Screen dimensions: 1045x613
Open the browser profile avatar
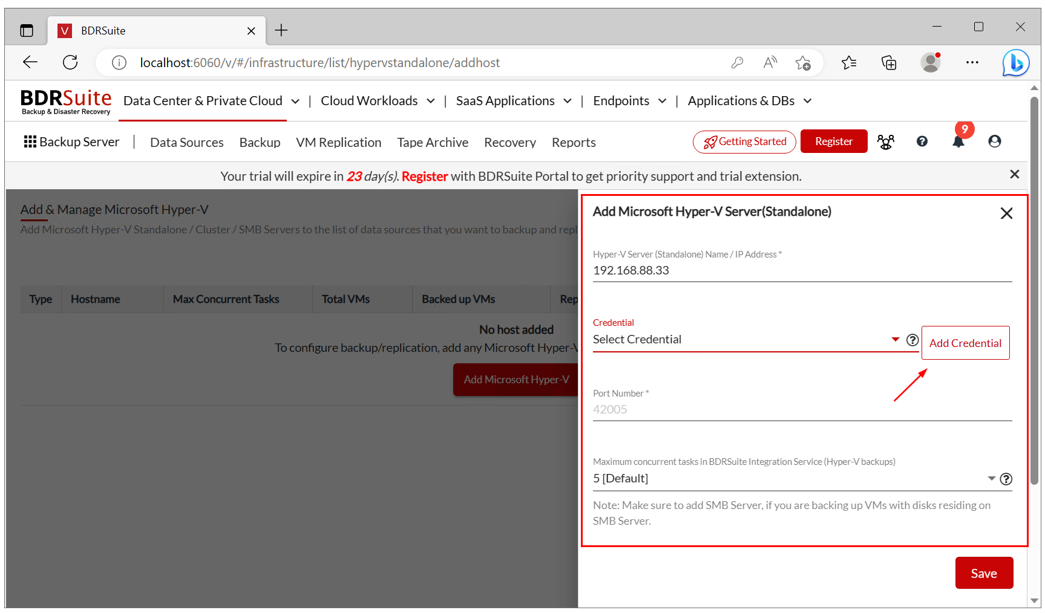[x=931, y=62]
